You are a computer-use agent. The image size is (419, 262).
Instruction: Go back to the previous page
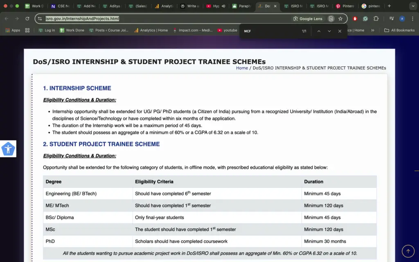coord(7,19)
